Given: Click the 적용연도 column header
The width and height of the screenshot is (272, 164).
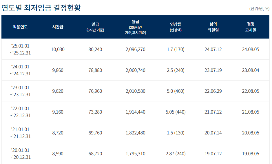Looking at the screenshot, I should click(x=20, y=27).
